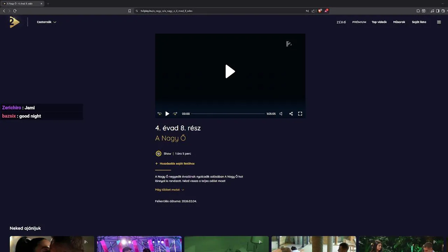Expand description with Még többet mutat
Screen dimensions: 448x252
[x=169, y=190]
